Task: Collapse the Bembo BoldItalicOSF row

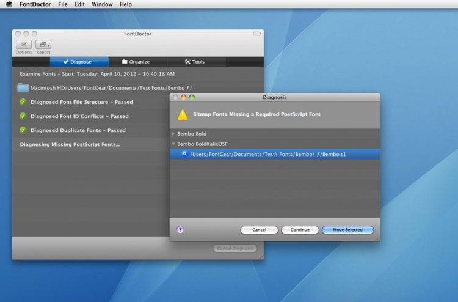Action: (173, 144)
